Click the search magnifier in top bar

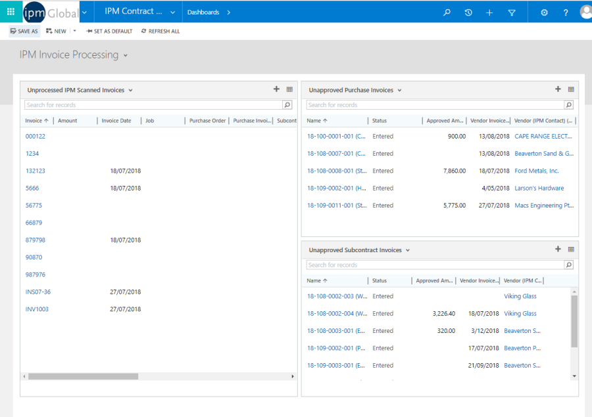[447, 12]
